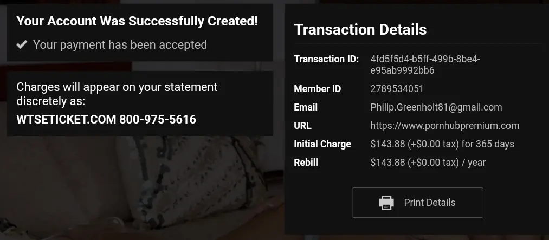Click the Rebill label
549x240 pixels.
pos(306,163)
